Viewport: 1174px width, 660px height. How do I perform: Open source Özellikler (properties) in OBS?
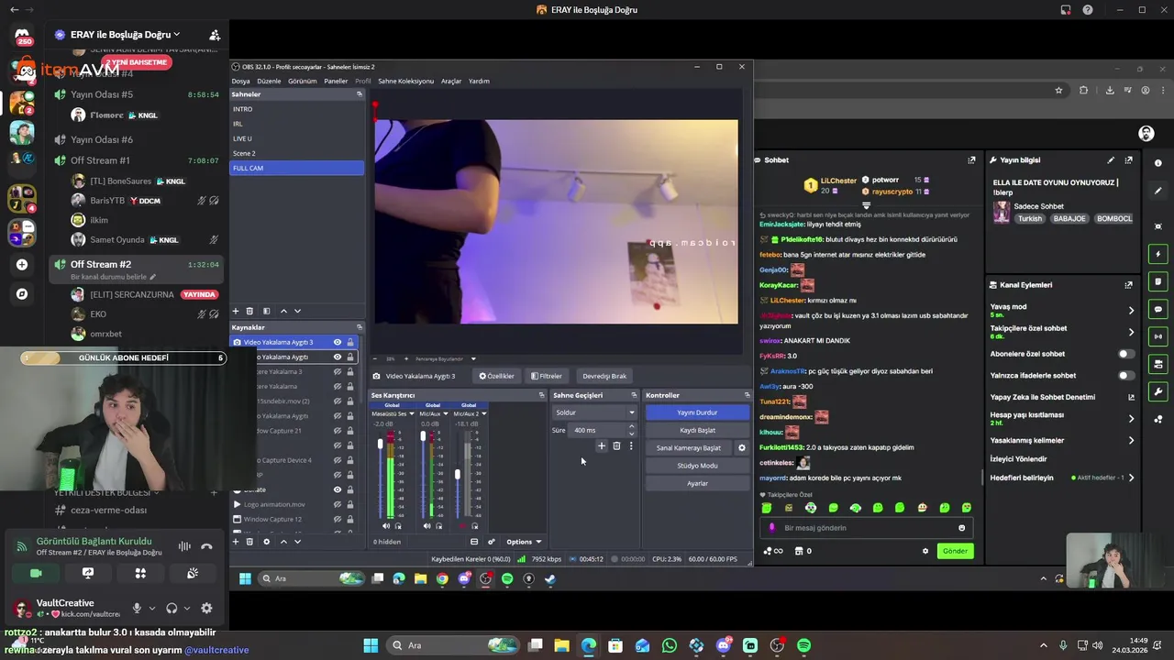point(496,376)
